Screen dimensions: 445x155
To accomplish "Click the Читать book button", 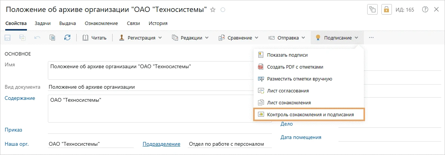I will pyautogui.click(x=95, y=38).
